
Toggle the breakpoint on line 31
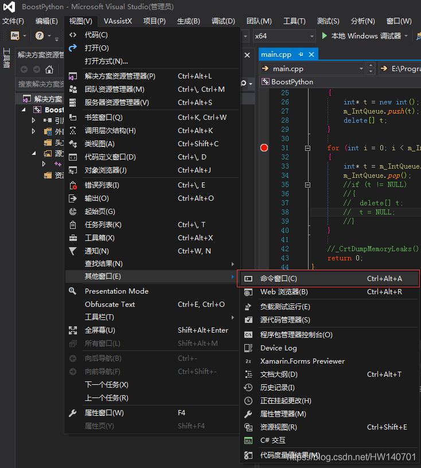pyautogui.click(x=264, y=148)
